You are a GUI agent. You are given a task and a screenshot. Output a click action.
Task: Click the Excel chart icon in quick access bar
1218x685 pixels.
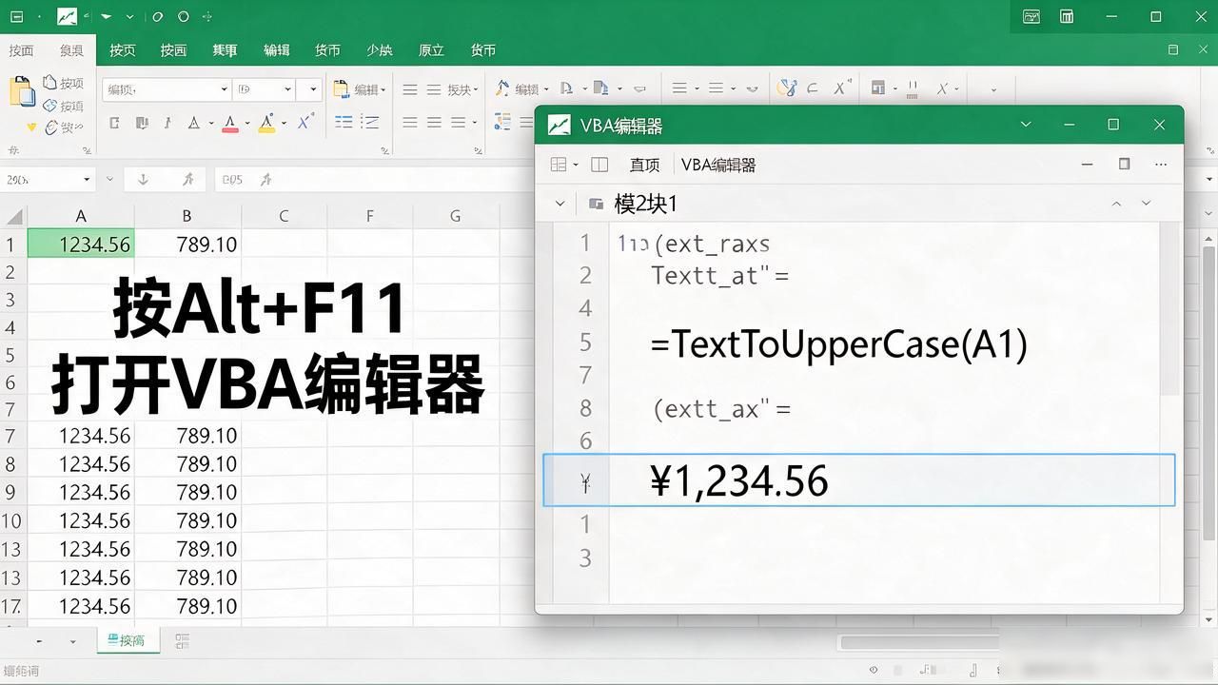[x=67, y=16]
